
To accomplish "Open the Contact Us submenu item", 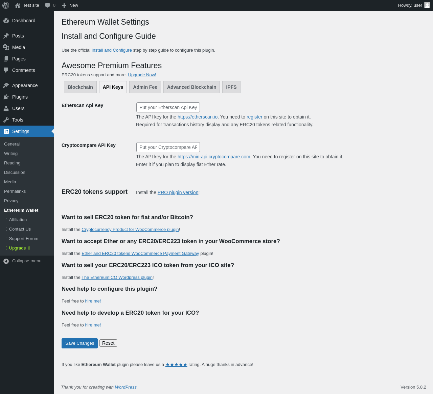I will pyautogui.click(x=20, y=229).
